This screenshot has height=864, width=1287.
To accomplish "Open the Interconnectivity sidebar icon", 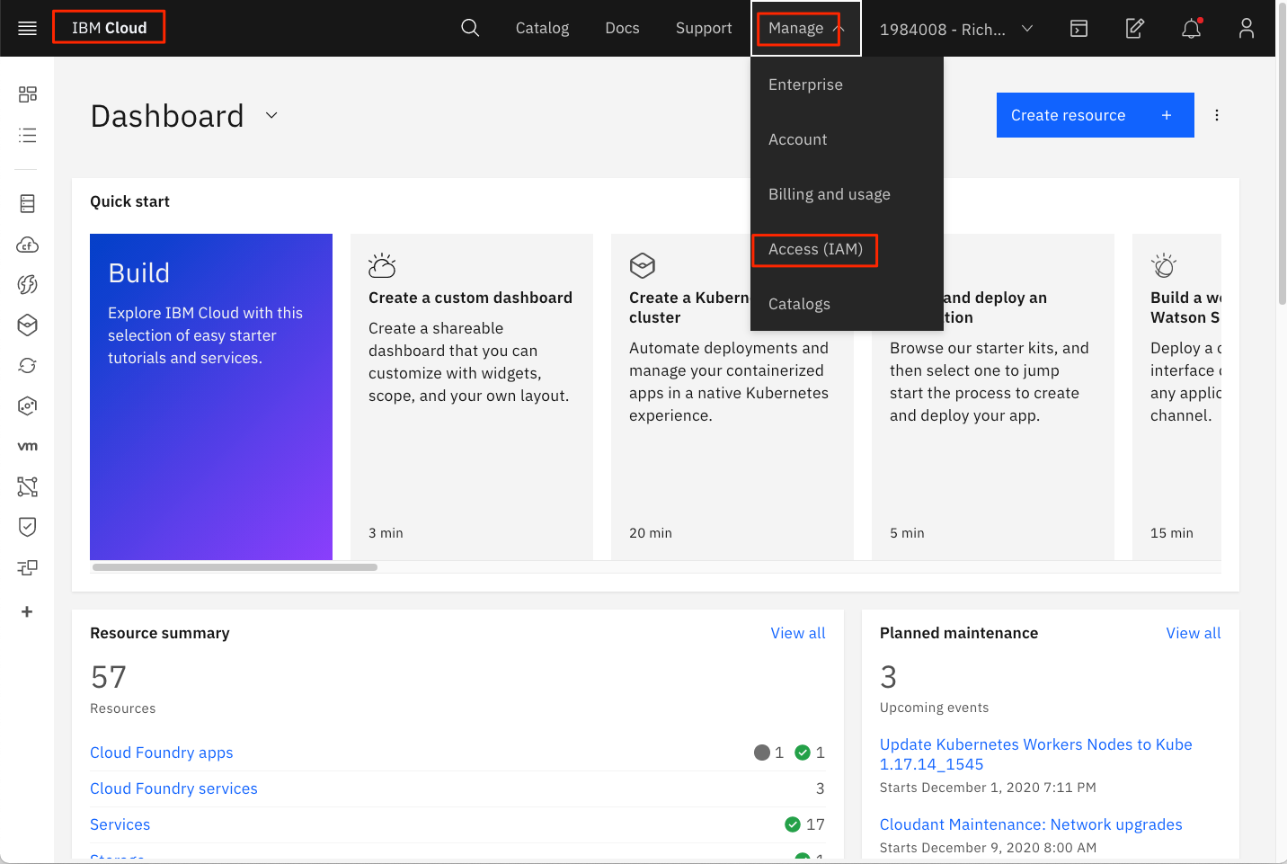I will 27,567.
